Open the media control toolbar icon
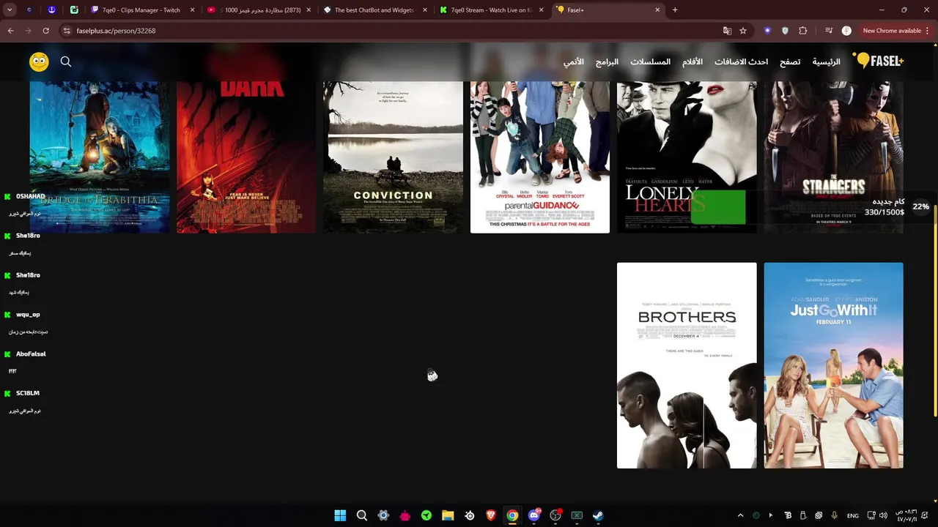Viewport: 938px width, 527px height. 829,31
